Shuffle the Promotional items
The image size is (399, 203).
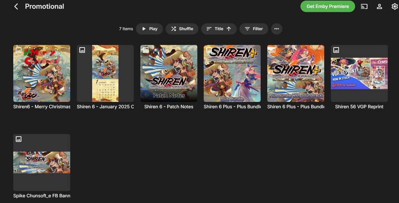(x=182, y=29)
